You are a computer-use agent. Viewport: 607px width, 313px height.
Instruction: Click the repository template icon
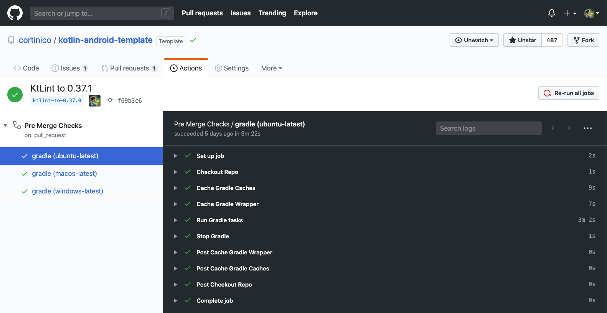coord(11,40)
